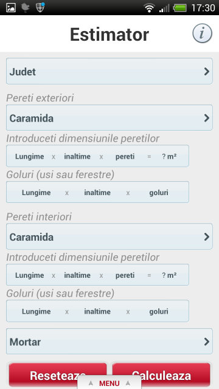Tap the shield notification icon in status bar

point(40,7)
